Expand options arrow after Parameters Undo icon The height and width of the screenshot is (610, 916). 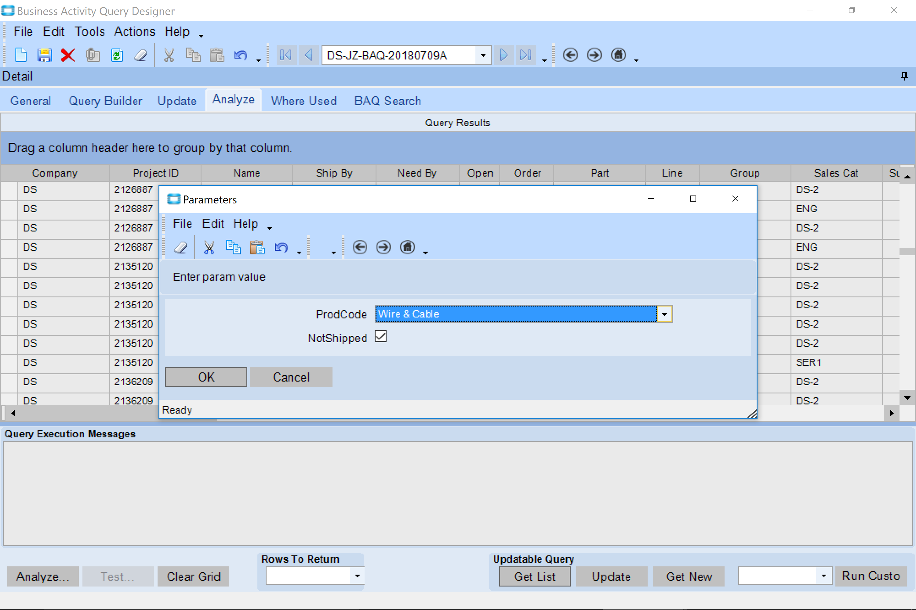tap(299, 253)
